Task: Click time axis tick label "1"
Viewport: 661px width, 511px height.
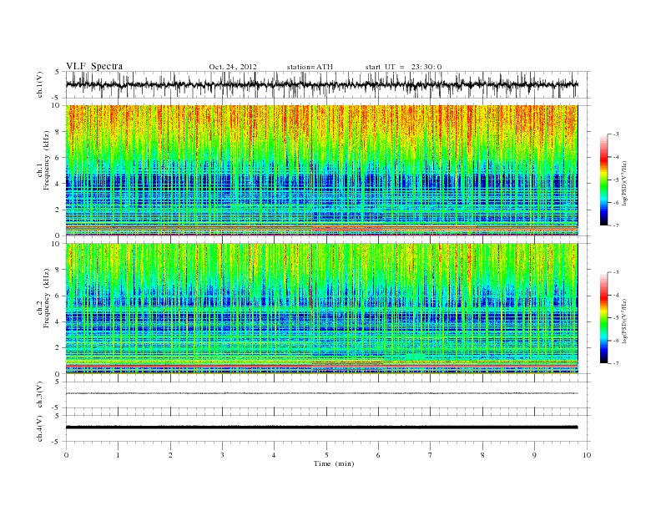Action: click(118, 455)
